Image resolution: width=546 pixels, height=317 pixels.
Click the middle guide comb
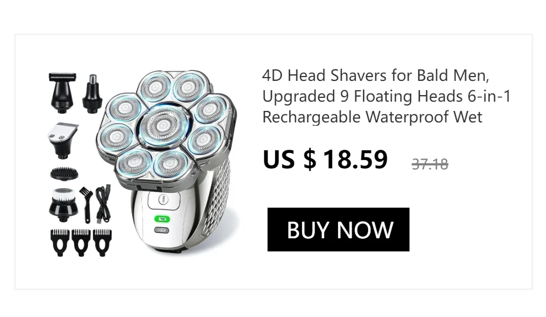point(81,243)
